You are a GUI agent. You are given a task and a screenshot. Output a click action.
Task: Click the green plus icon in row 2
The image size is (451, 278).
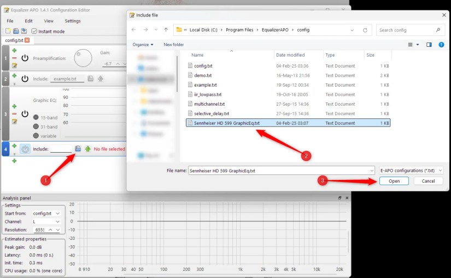tap(14, 76)
